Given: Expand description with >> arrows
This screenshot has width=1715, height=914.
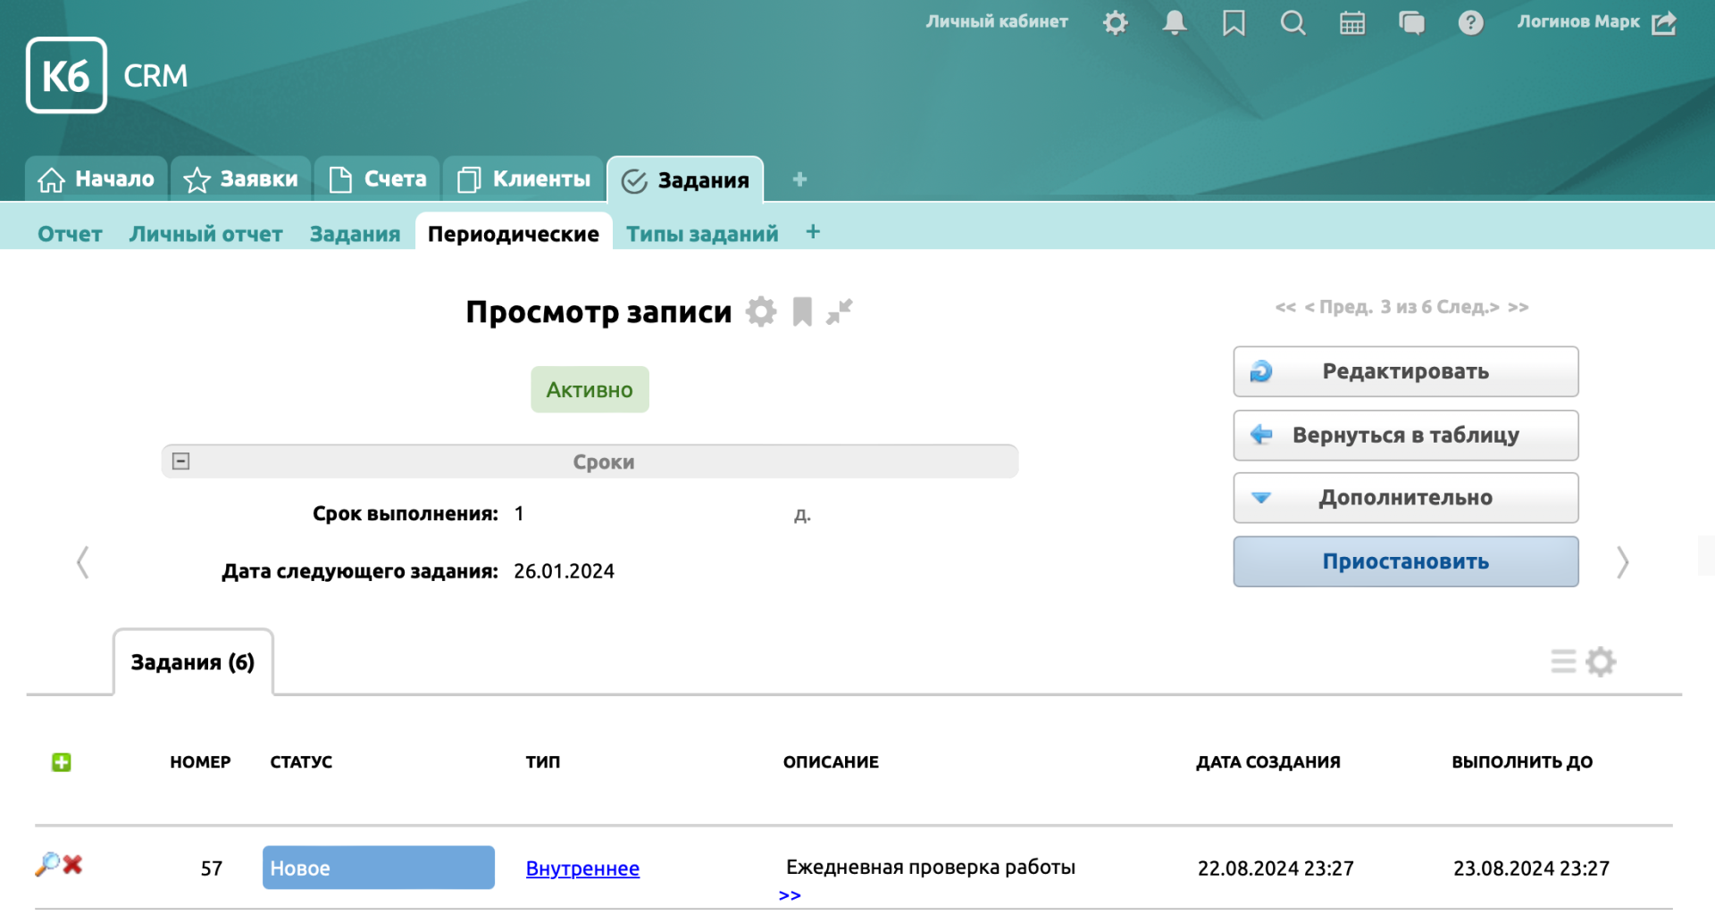Looking at the screenshot, I should click(790, 895).
